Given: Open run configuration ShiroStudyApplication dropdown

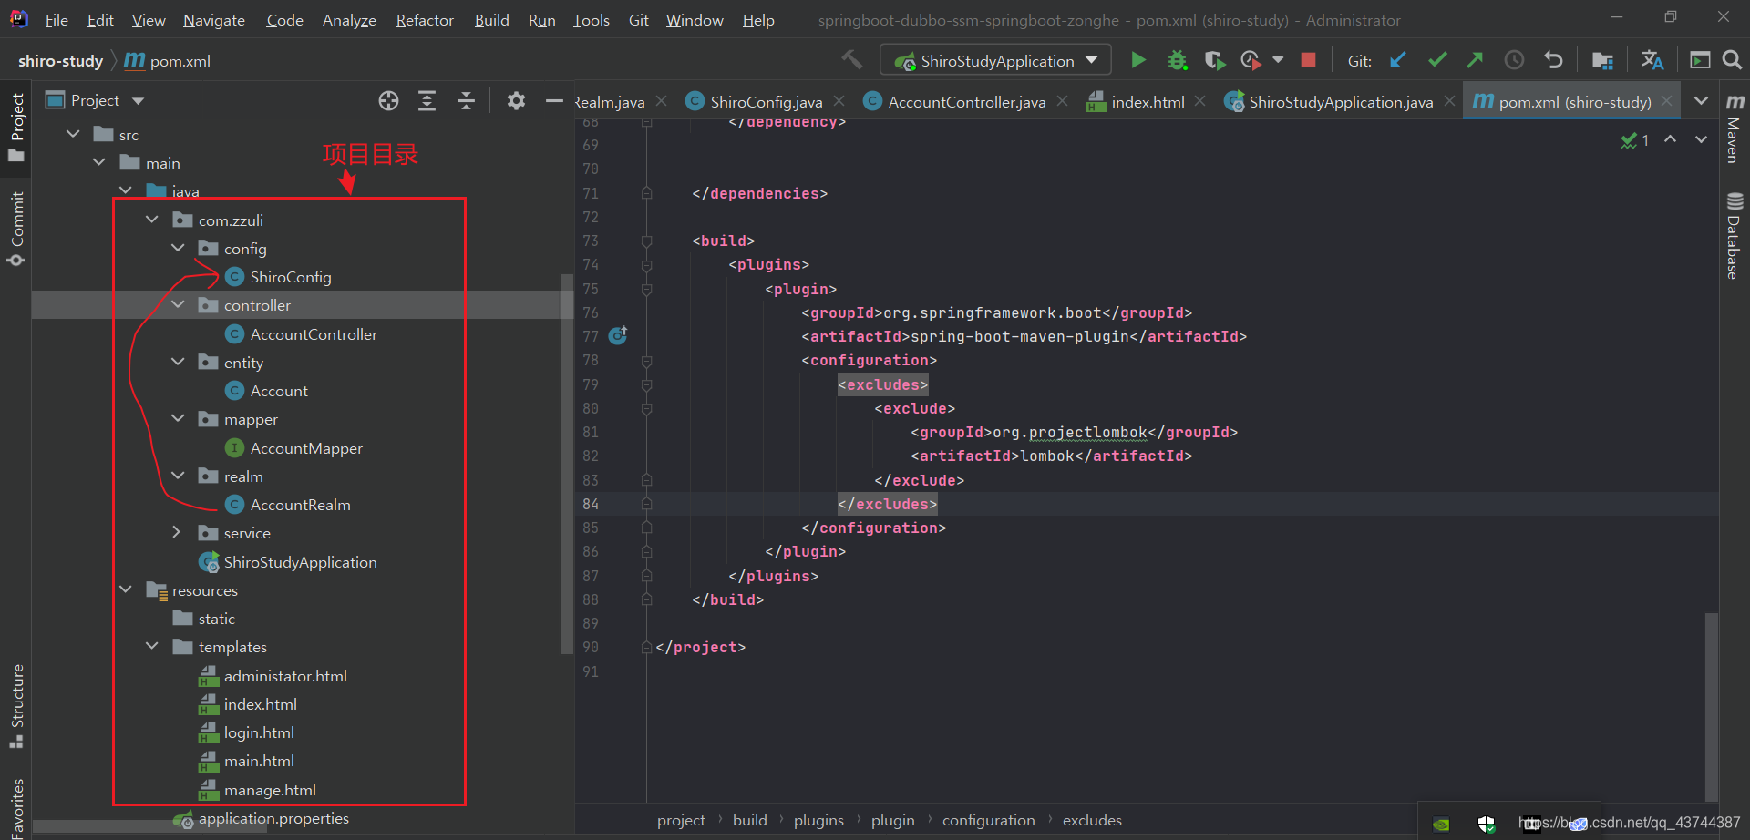Looking at the screenshot, I should (995, 60).
